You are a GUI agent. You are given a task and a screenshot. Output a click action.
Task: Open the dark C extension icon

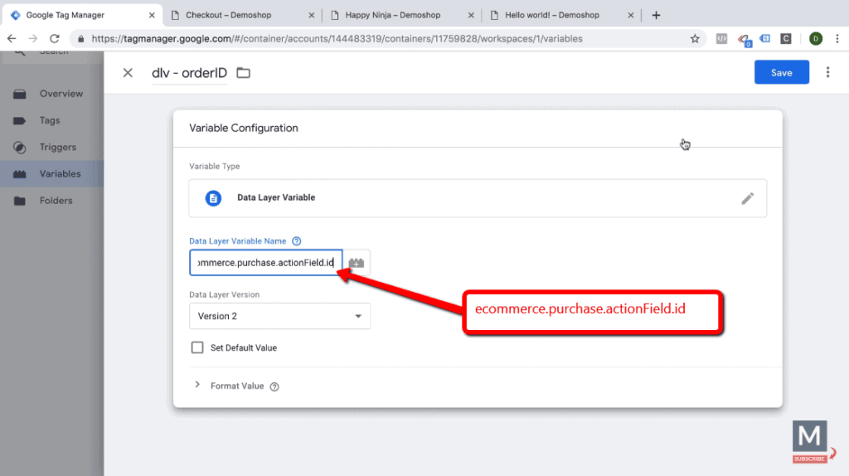tap(786, 38)
